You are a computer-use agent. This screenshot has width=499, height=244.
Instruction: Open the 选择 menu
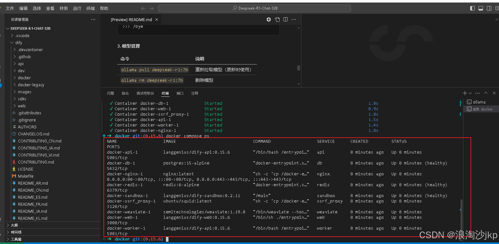coord(37,9)
